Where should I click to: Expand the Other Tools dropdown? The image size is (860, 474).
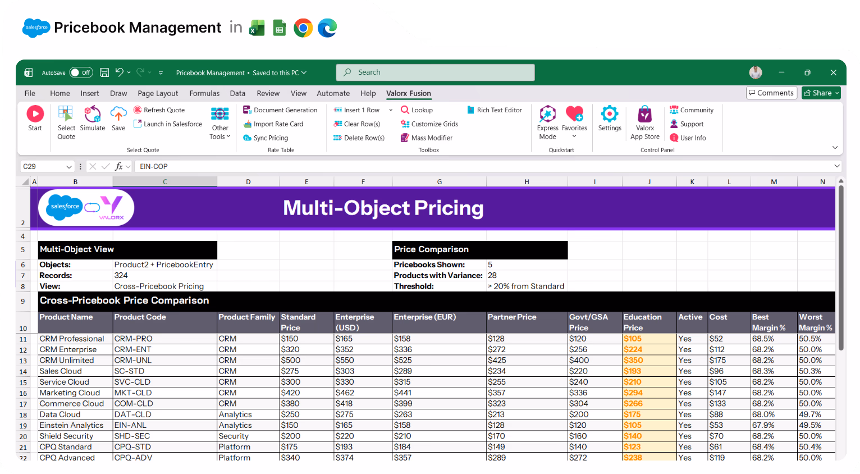point(219,124)
